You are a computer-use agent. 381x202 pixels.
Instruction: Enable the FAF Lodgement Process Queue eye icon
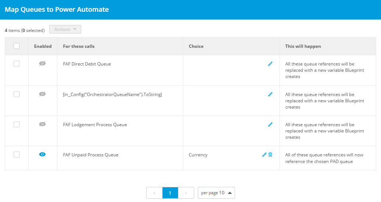[42, 124]
